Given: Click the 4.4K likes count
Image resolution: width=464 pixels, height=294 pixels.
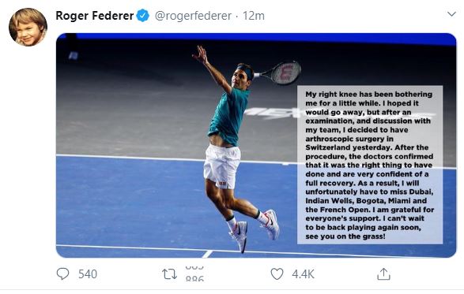Looking at the screenshot, I should pos(303,274).
